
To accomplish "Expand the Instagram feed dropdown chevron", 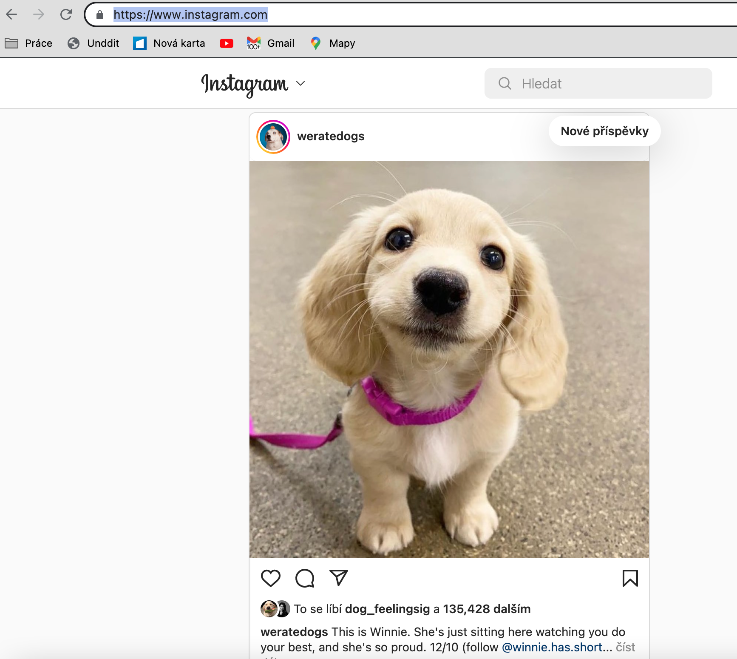I will pos(300,83).
